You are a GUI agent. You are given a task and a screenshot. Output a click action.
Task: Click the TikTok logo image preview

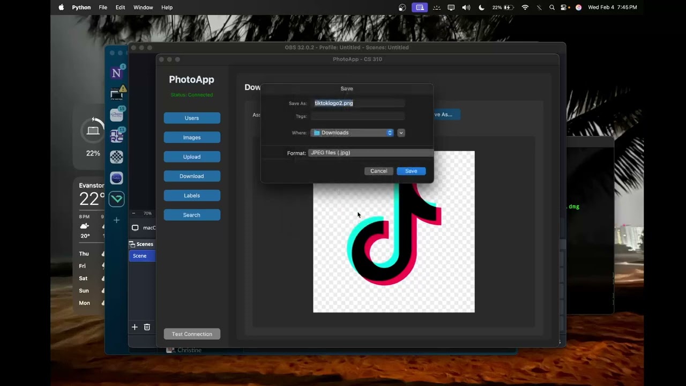[394, 232]
